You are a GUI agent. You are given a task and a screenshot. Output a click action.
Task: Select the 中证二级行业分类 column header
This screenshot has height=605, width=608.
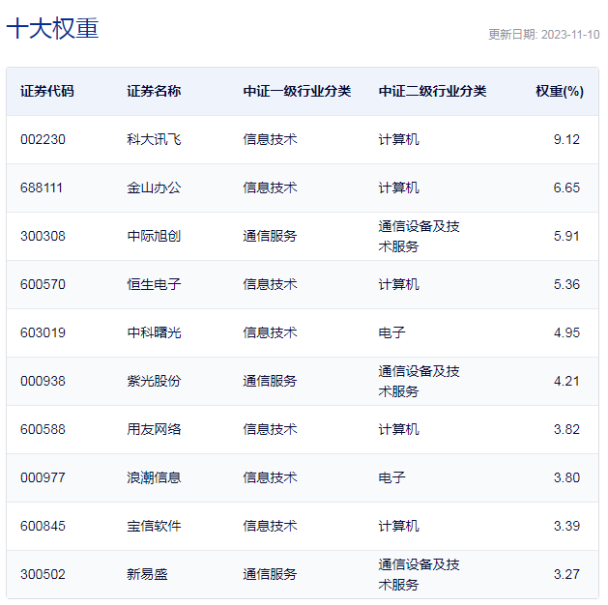click(432, 92)
